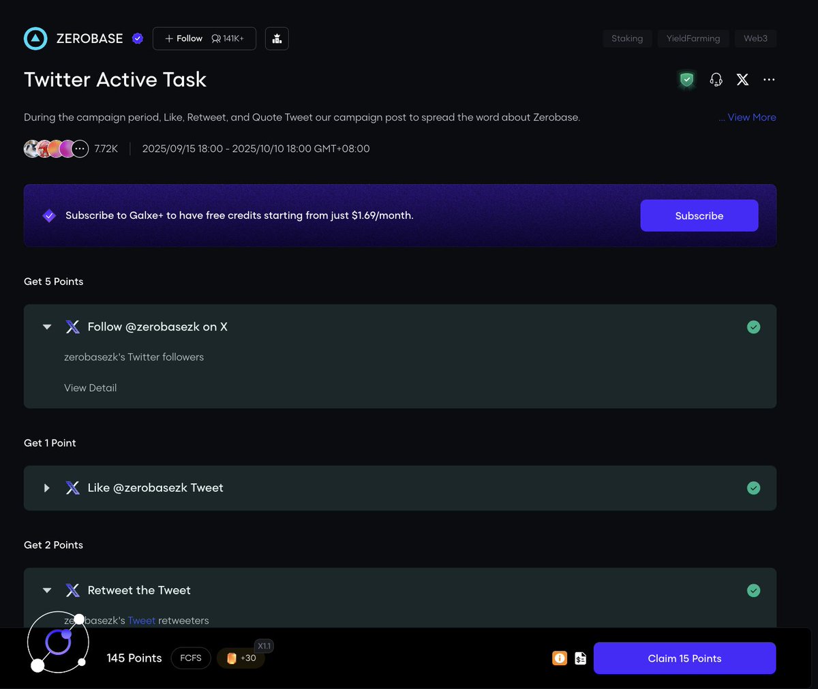The height and width of the screenshot is (689, 818).
Task: Click the Follow task green checkmark
Action: coord(753,327)
